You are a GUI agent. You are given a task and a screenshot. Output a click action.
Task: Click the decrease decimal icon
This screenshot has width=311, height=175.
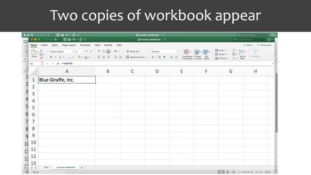(x=176, y=57)
